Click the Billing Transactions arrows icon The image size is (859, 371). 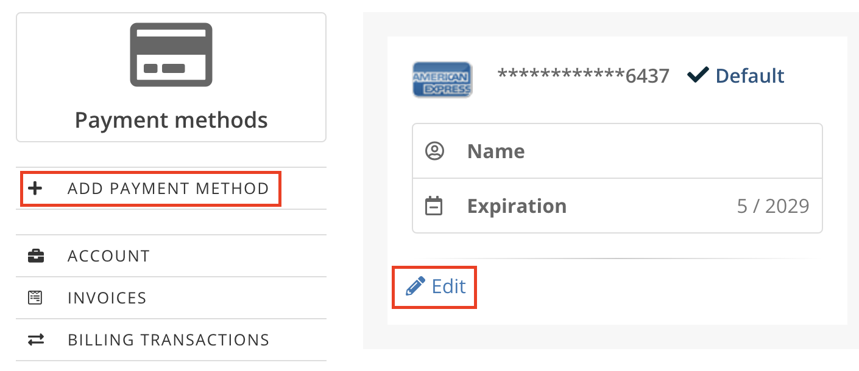point(36,339)
